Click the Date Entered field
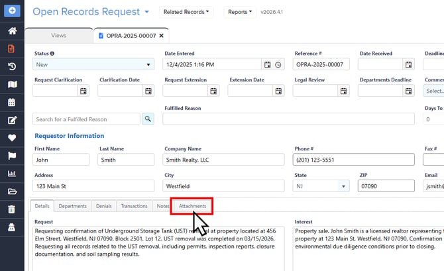Image resolution: width=444 pixels, height=271 pixels. point(212,64)
